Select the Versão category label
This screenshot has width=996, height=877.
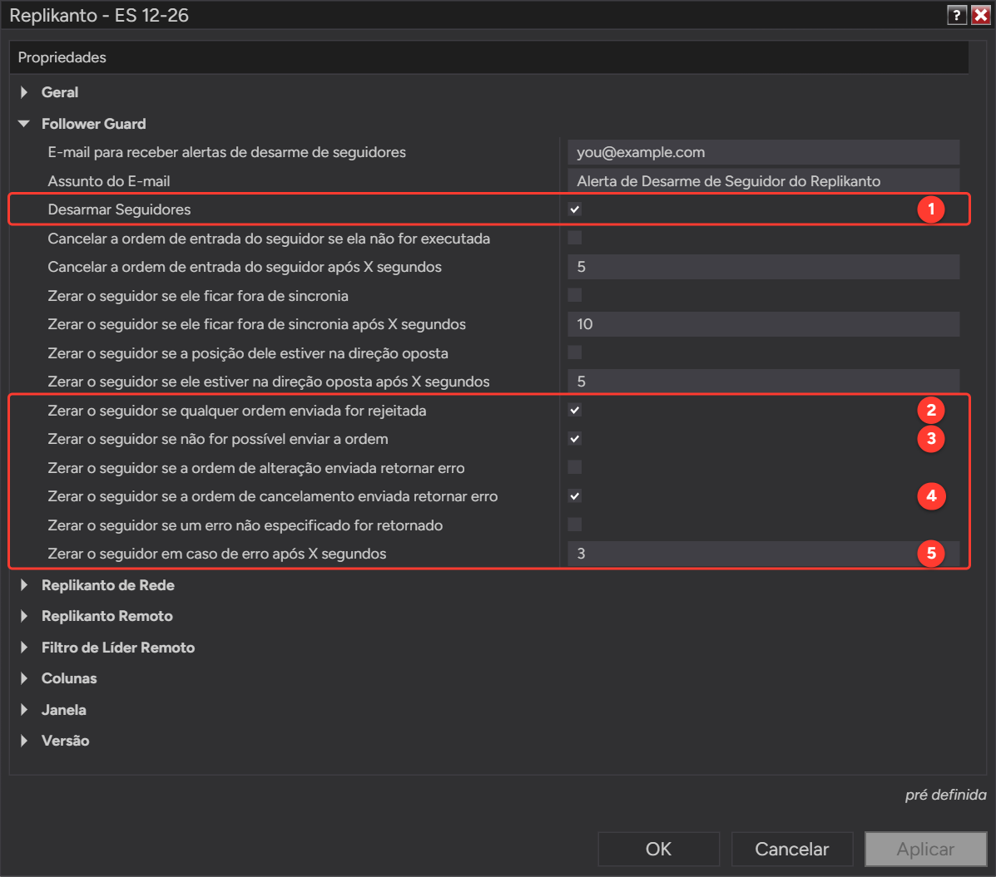coord(66,741)
